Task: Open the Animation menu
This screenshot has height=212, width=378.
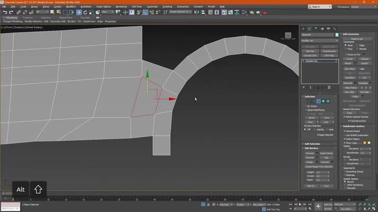Action: [86, 6]
